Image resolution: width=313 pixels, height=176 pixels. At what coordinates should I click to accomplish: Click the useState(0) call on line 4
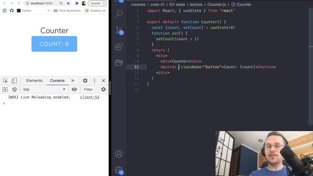[223, 27]
